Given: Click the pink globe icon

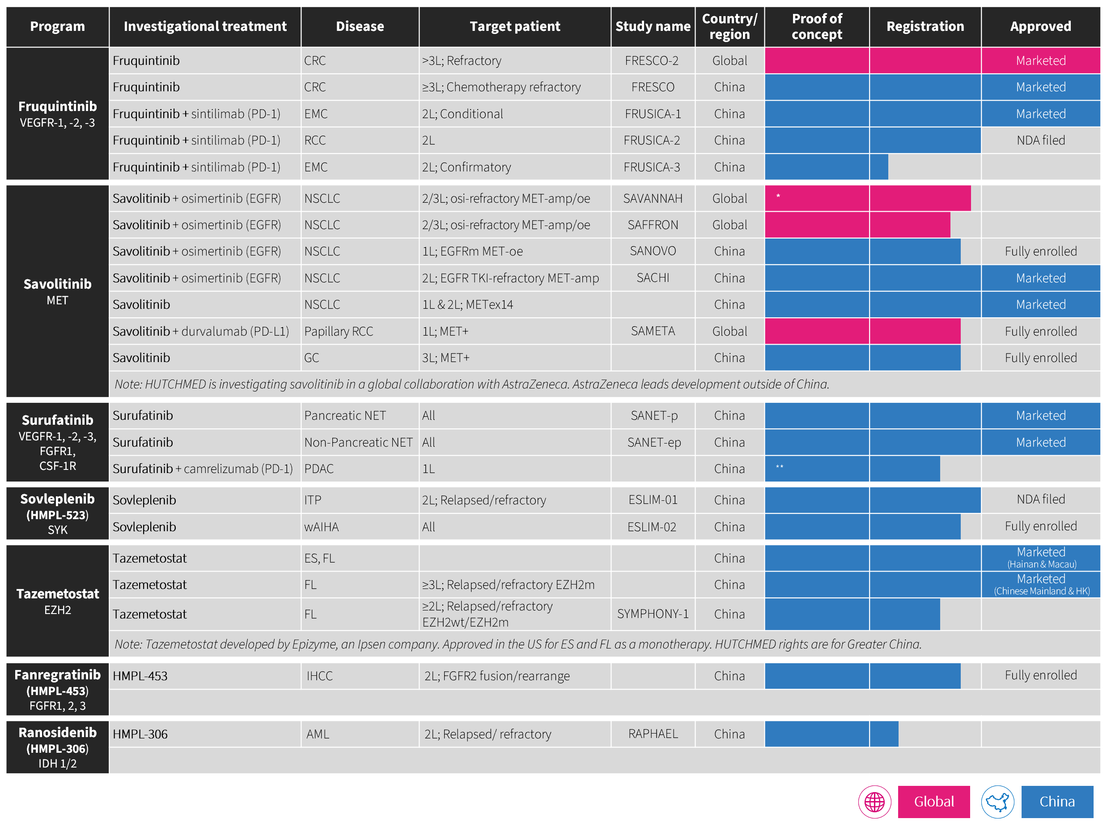Looking at the screenshot, I should pos(874,802).
